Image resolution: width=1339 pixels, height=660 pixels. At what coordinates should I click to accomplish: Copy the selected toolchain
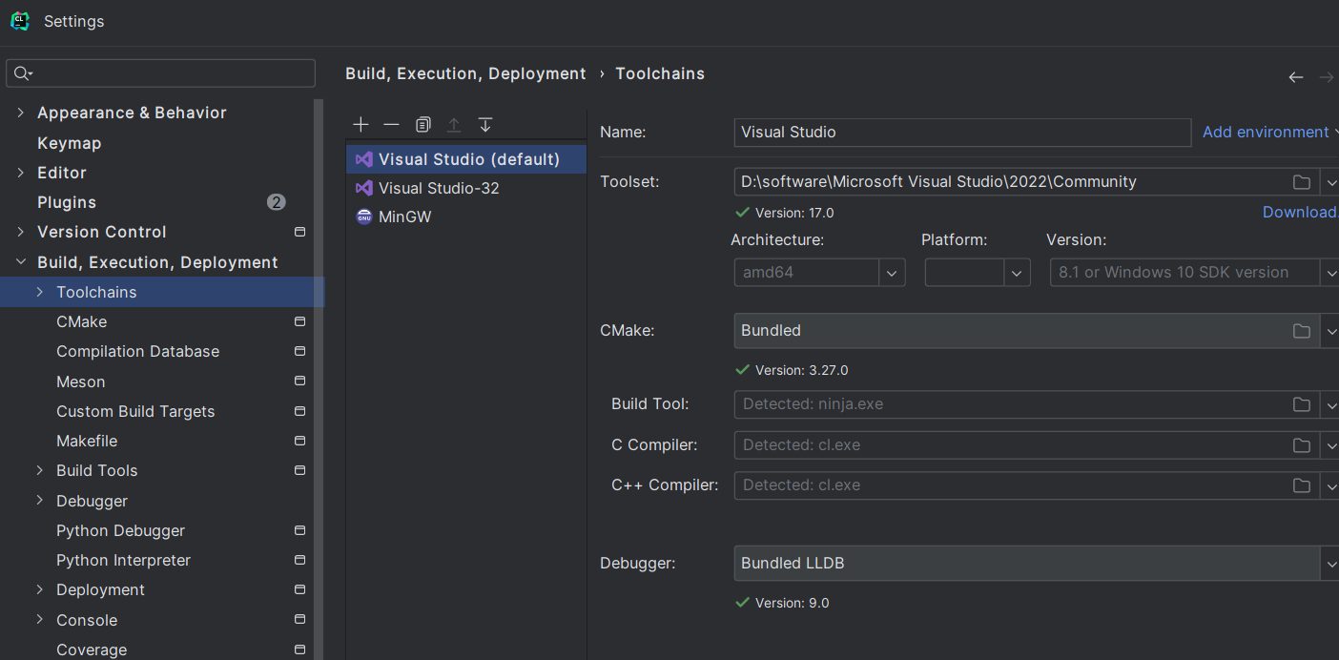pyautogui.click(x=423, y=125)
